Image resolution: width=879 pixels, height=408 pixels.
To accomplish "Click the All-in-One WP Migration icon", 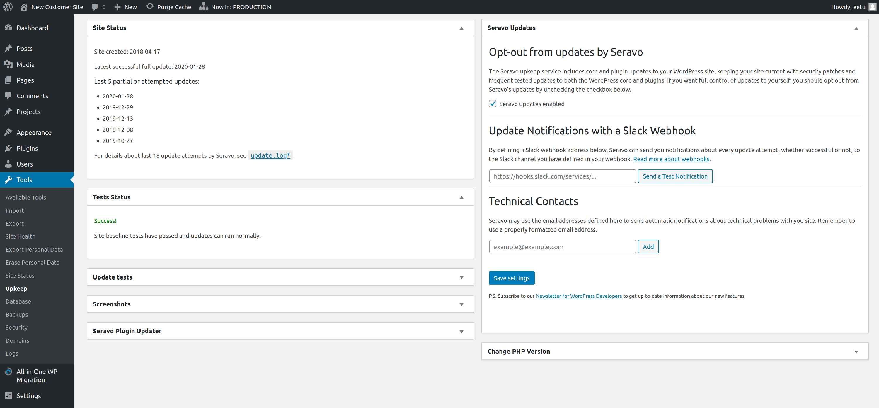I will [x=8, y=371].
